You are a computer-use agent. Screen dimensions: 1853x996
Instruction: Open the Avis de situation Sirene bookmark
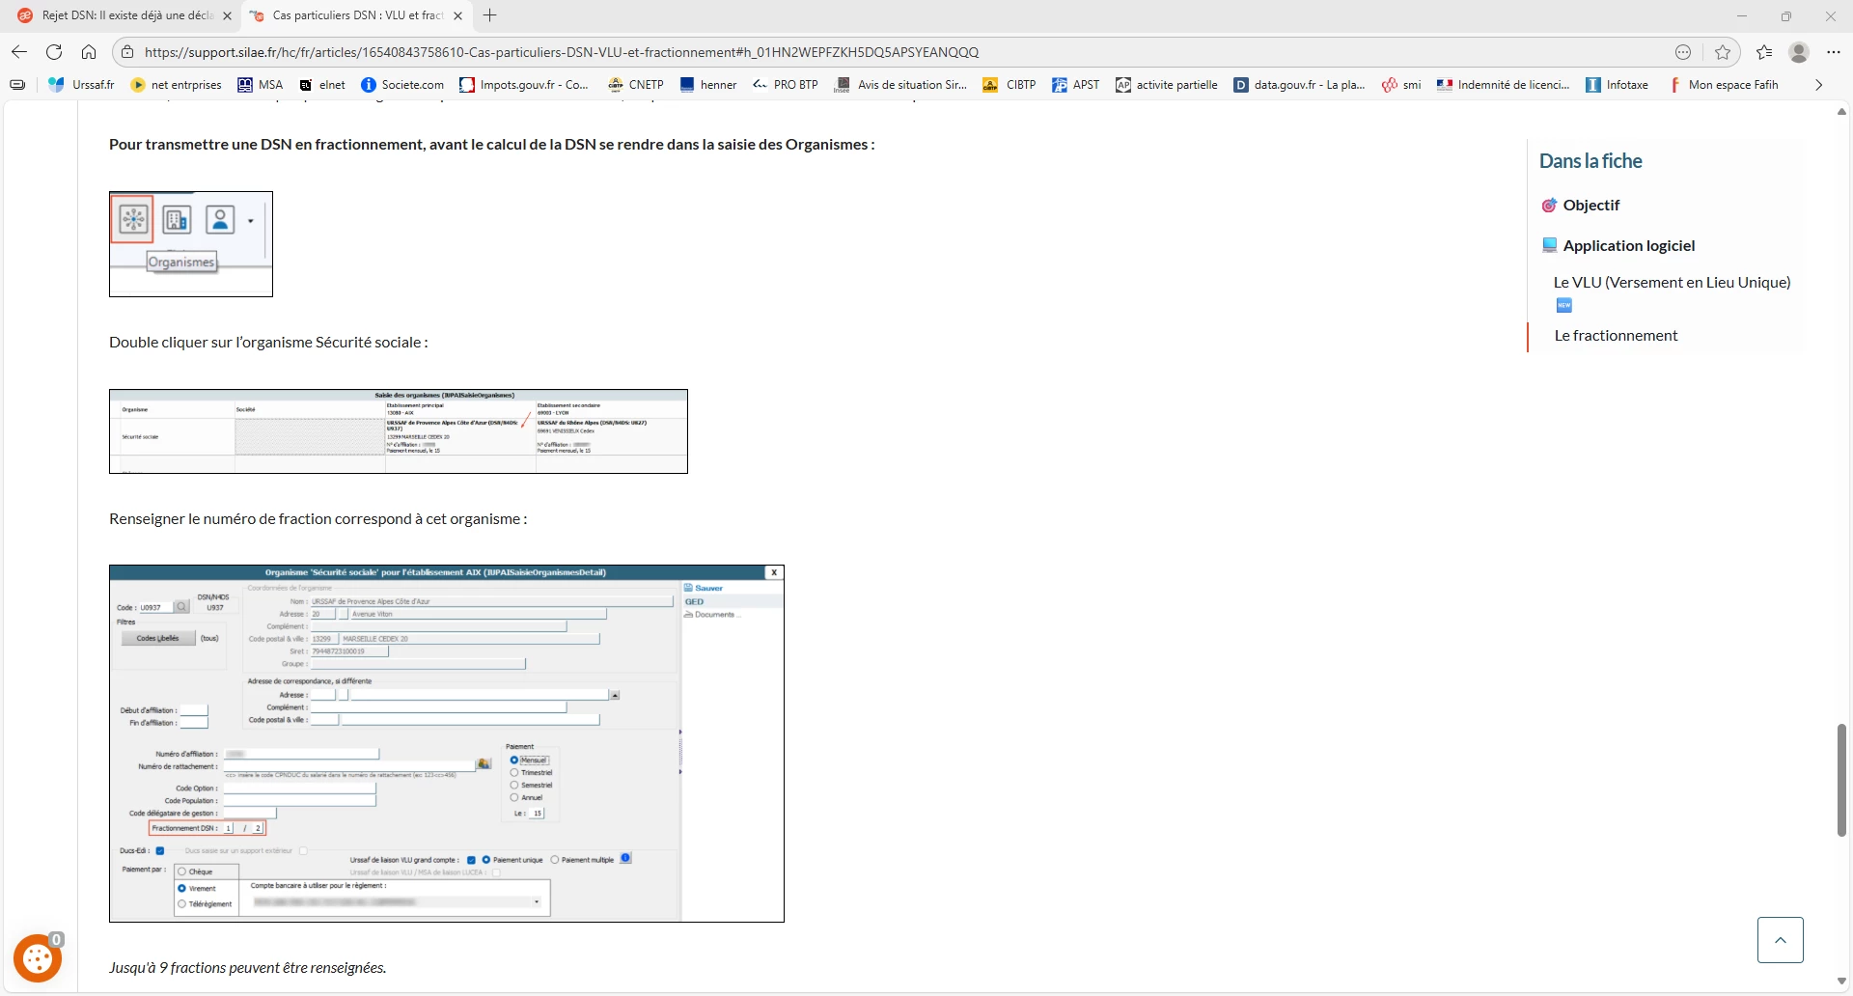[x=901, y=85]
